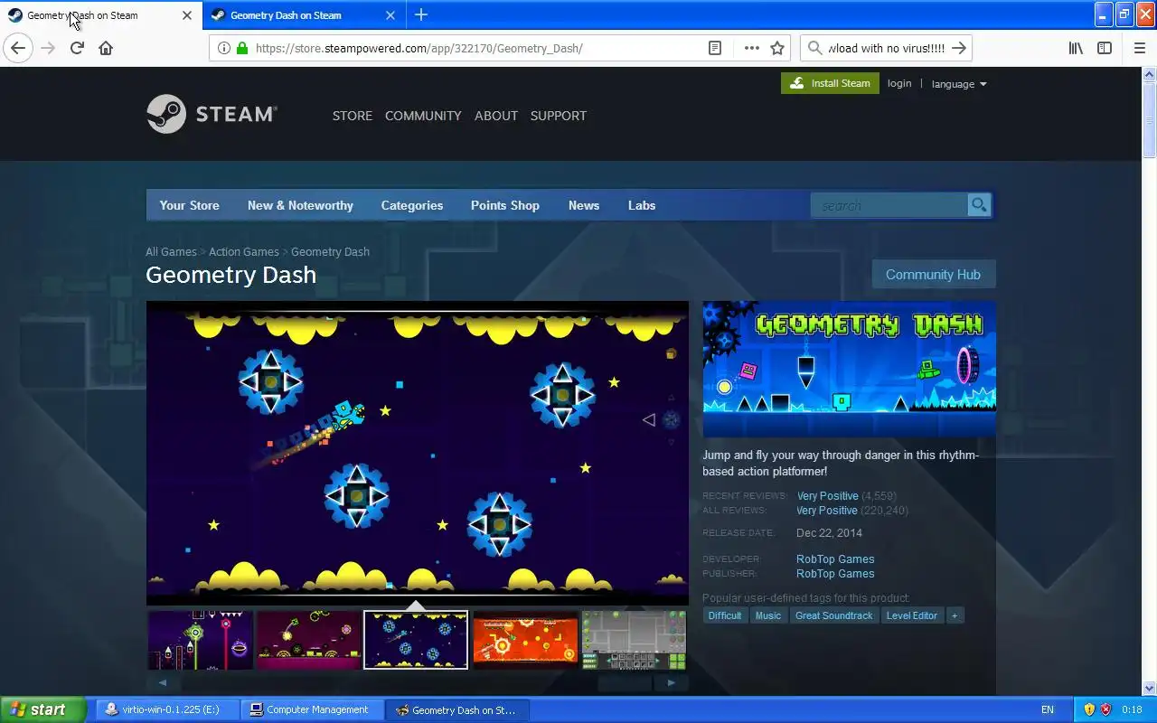This screenshot has width=1157, height=723.
Task: Click the Steam logo in the header
Action: 212,114
